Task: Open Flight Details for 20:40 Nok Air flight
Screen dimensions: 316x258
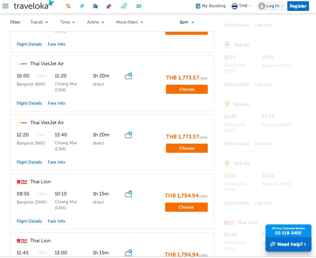Action: point(236,144)
